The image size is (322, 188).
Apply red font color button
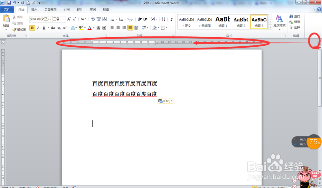click(90, 28)
